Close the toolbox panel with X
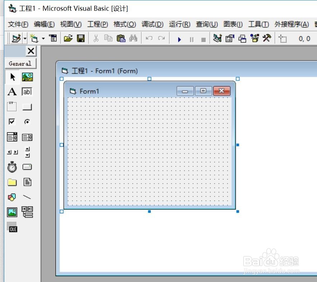 (31, 51)
